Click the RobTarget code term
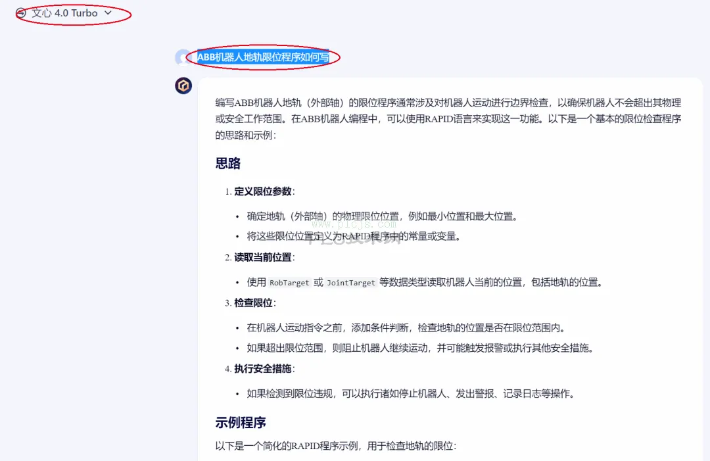 289,283
